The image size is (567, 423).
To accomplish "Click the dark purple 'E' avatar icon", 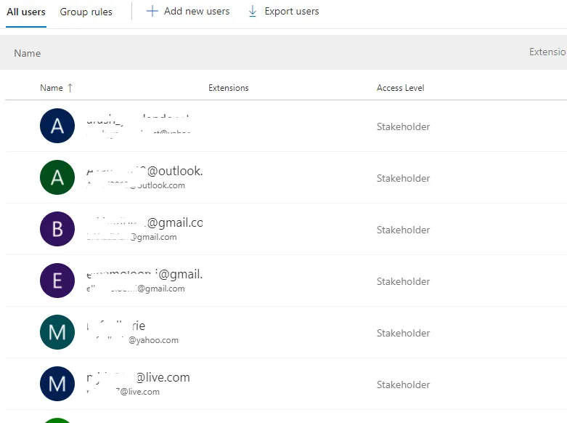I will 57,281.
